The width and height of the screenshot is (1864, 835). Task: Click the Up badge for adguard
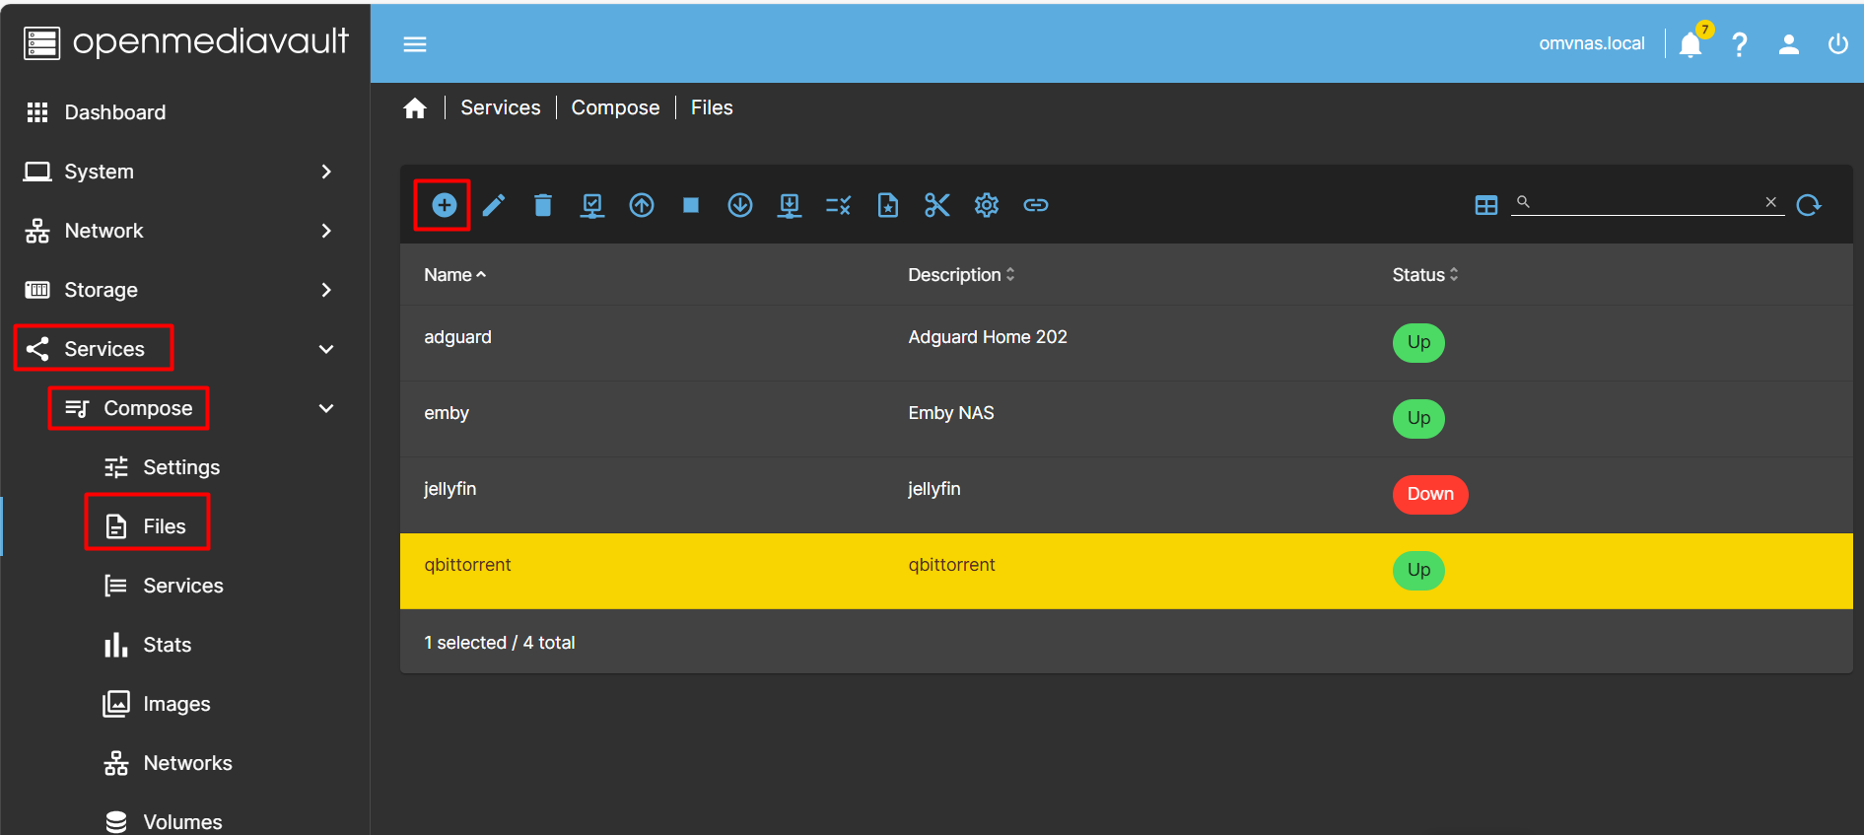1418,343
